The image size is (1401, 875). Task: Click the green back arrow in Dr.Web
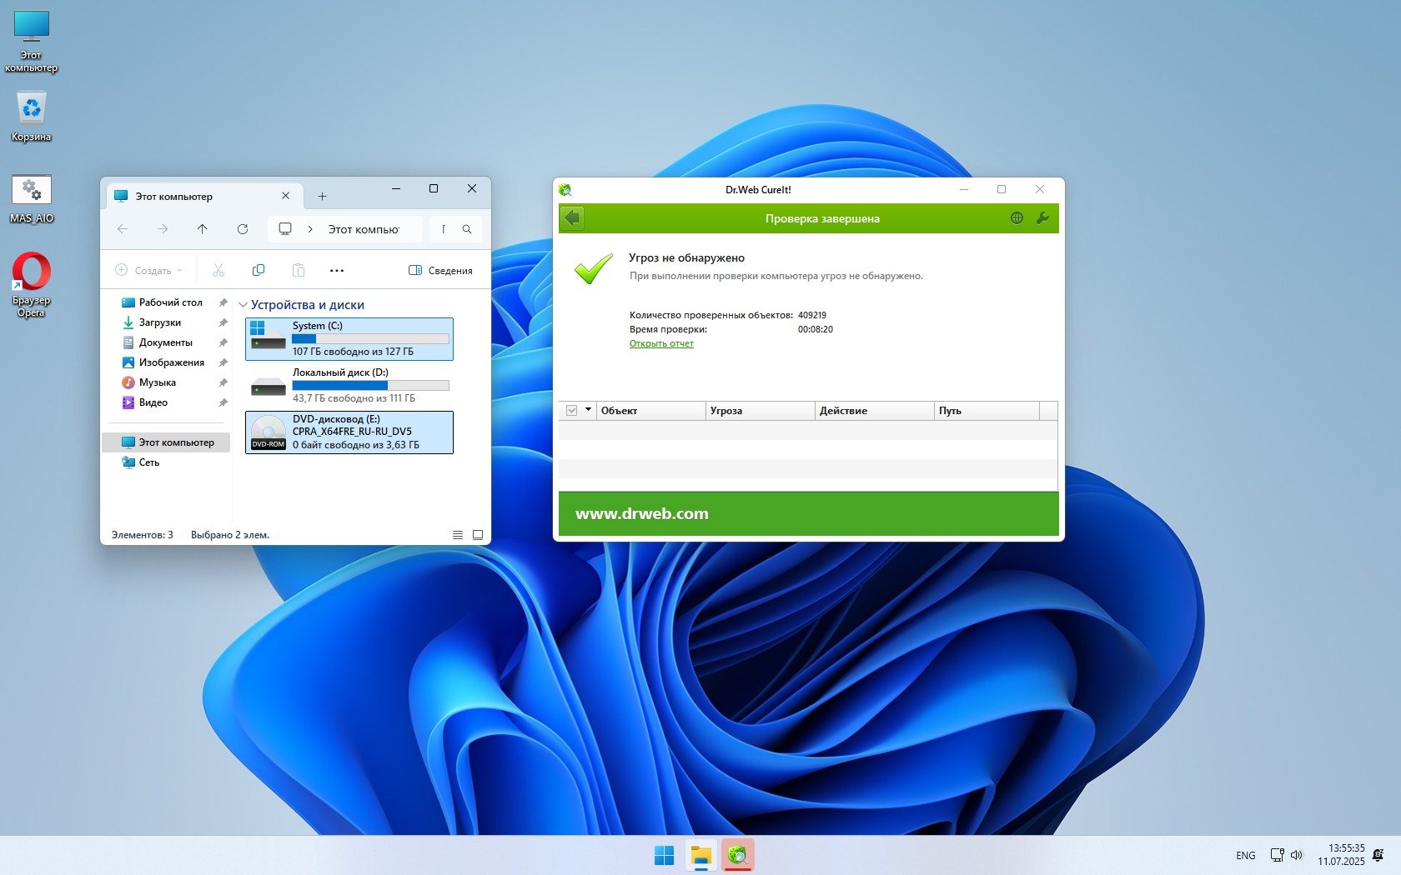coord(572,218)
